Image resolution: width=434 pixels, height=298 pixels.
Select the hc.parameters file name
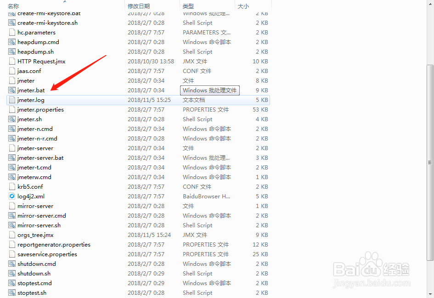coord(36,33)
